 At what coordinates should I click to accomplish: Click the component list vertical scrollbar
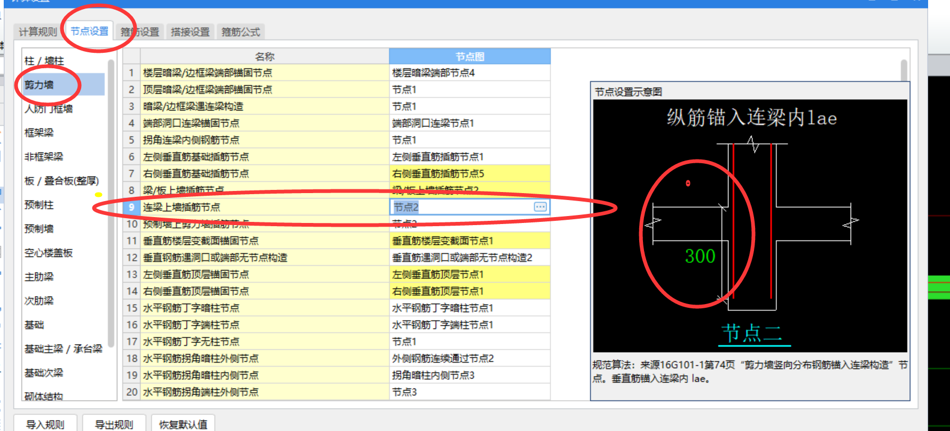click(111, 203)
